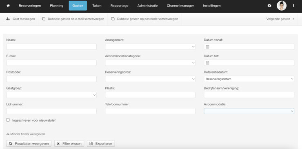Open the three-dot more options menu
The image size is (302, 149).
pyautogui.click(x=293, y=6)
